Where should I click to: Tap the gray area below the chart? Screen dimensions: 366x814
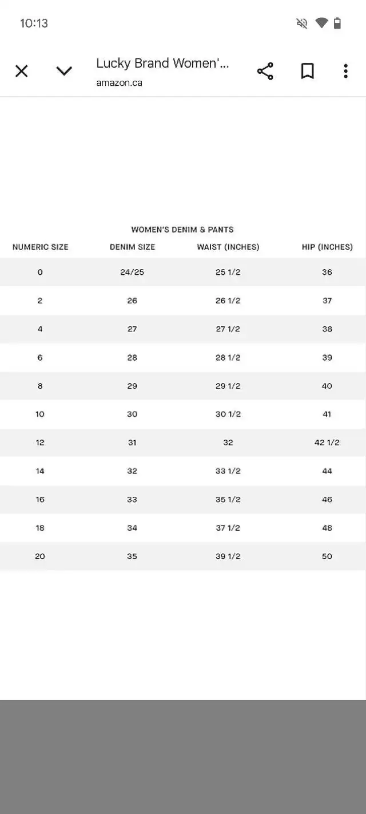pyautogui.click(x=183, y=757)
